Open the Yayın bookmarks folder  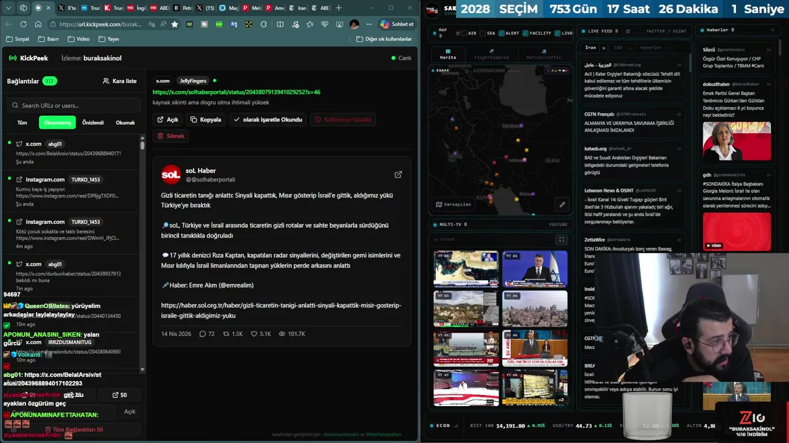(108, 39)
